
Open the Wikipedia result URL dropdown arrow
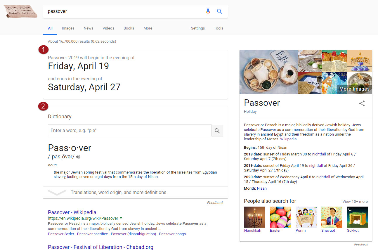[x=121, y=218]
